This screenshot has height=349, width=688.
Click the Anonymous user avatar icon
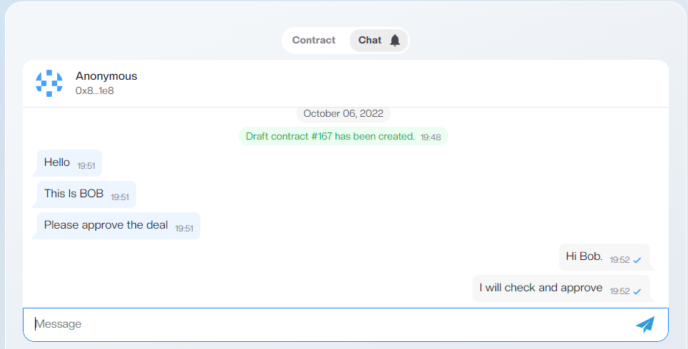pyautogui.click(x=49, y=83)
